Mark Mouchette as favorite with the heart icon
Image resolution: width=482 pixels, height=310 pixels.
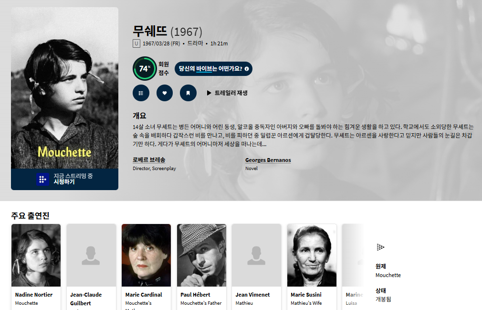coord(165,93)
